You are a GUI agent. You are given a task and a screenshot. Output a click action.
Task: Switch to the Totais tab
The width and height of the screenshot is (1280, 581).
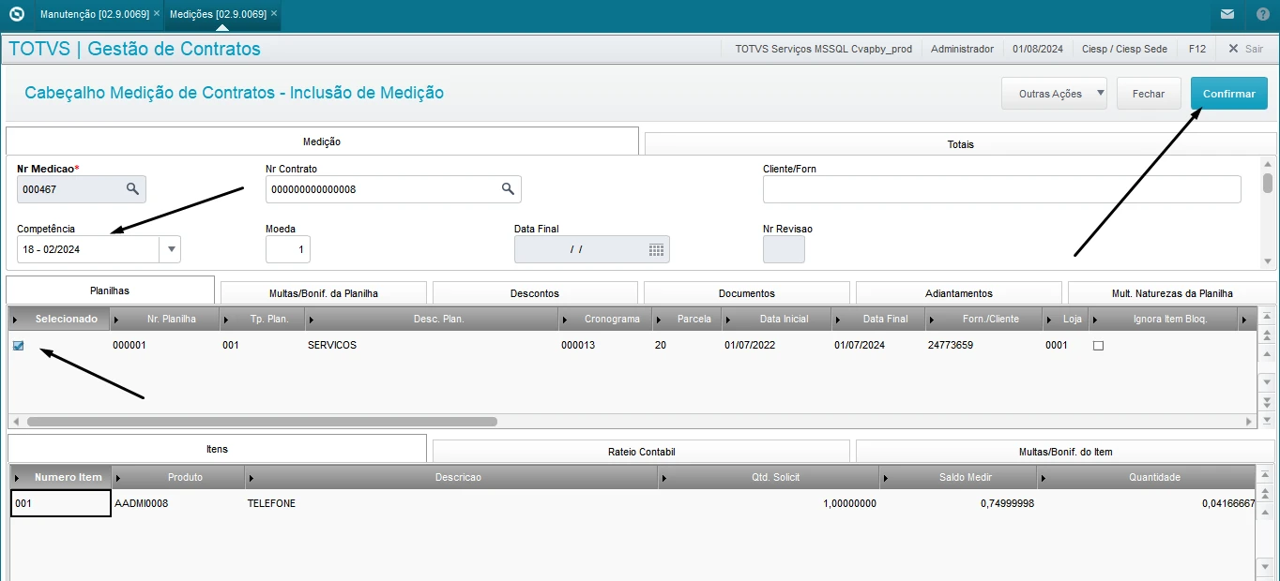960,144
